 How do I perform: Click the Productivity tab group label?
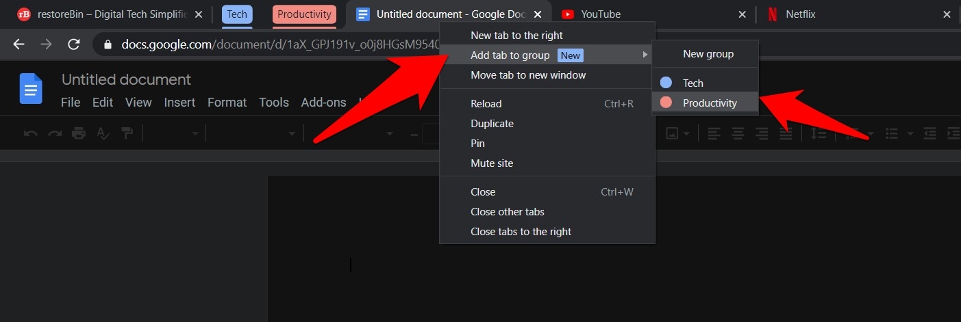tap(304, 14)
